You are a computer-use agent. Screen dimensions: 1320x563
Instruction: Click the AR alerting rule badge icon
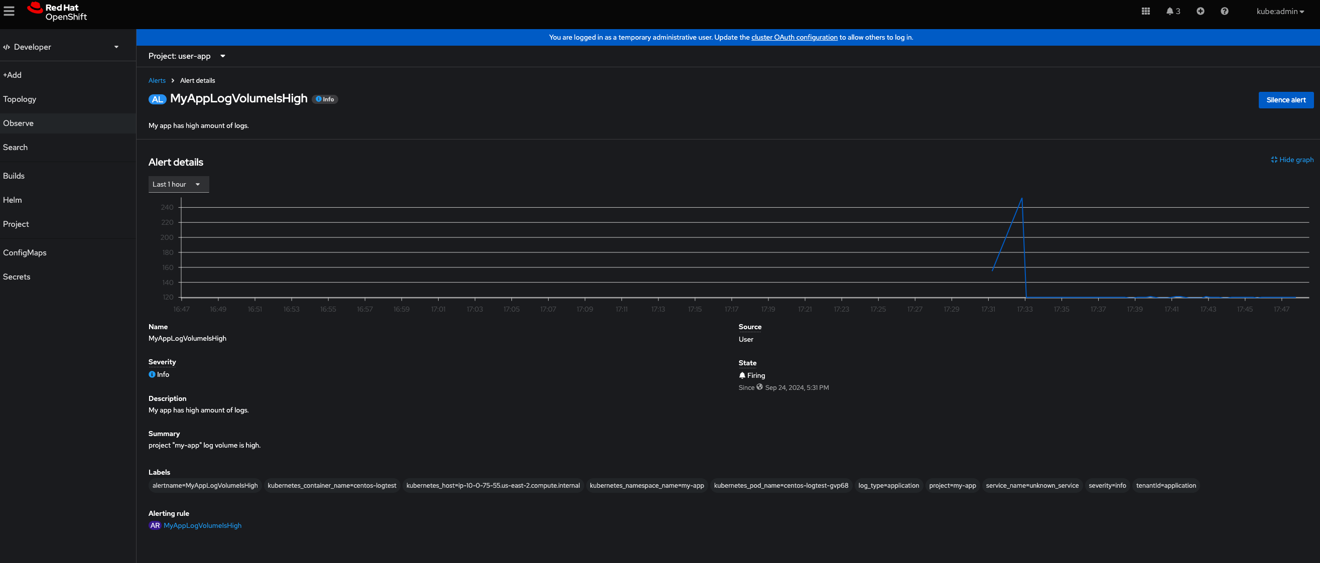click(155, 525)
